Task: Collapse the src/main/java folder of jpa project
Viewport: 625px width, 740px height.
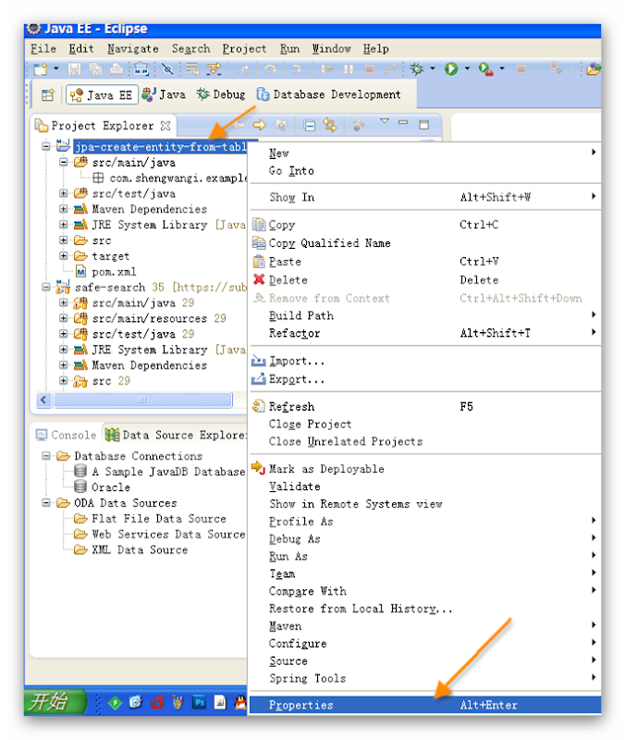Action: [63, 162]
